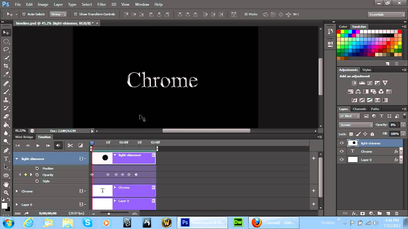Select the Elliptical Marquee tool
The height and width of the screenshot is (229, 408).
[x=6, y=41]
